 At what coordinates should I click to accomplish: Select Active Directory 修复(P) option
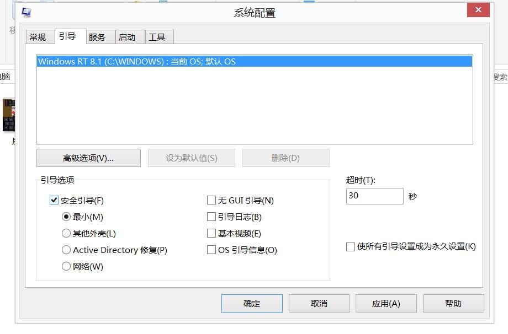coord(66,250)
